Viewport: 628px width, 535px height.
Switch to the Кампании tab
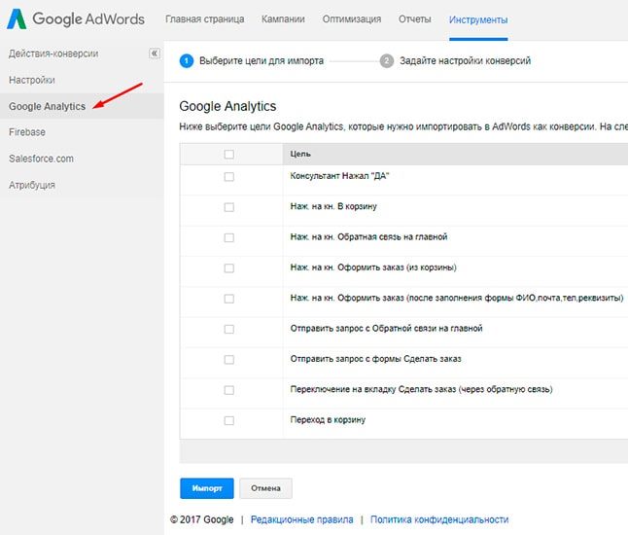click(283, 19)
